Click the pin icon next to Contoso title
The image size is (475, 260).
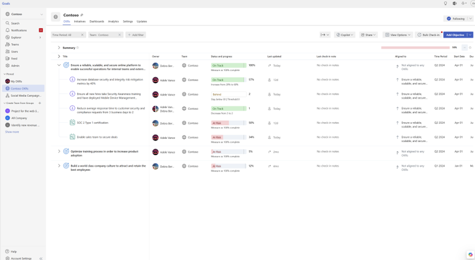coord(82,15)
